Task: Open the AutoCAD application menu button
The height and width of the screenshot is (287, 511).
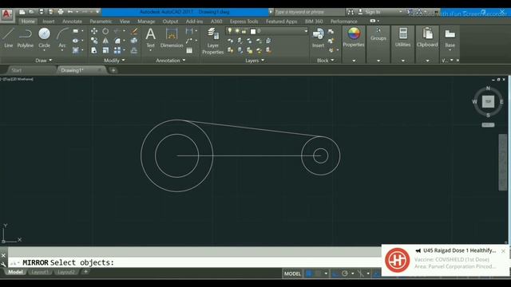Action: (7, 14)
